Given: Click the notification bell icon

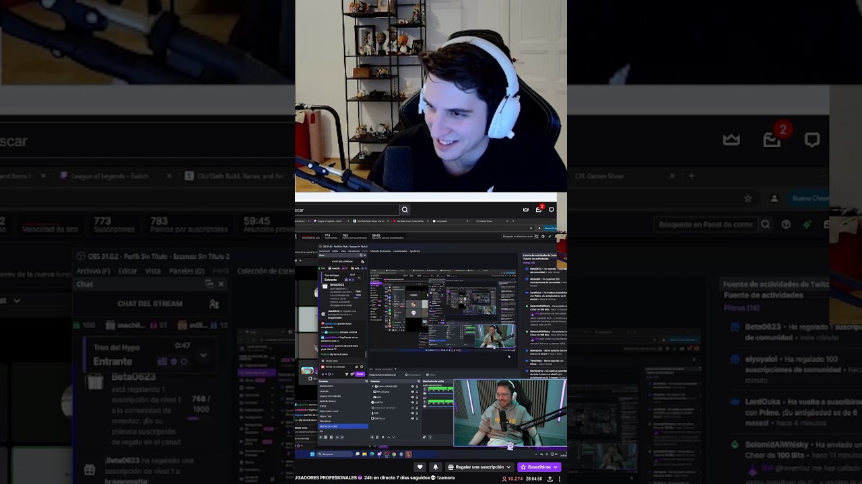Looking at the screenshot, I should pos(436,467).
